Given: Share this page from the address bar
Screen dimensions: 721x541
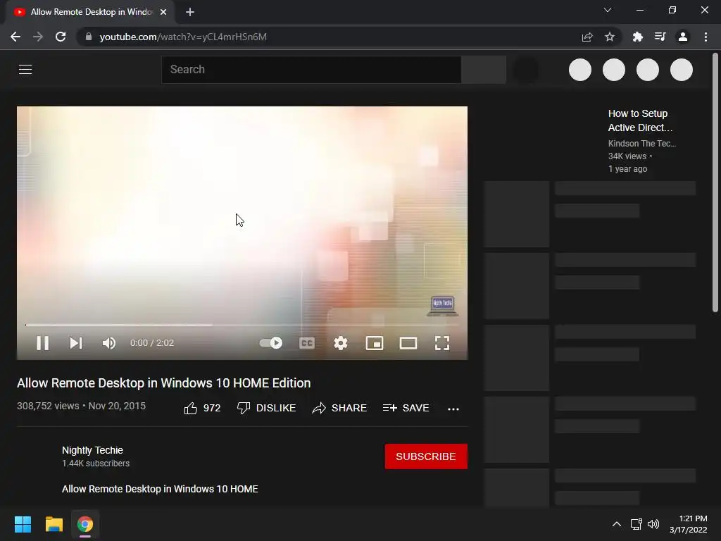Looking at the screenshot, I should tap(587, 37).
